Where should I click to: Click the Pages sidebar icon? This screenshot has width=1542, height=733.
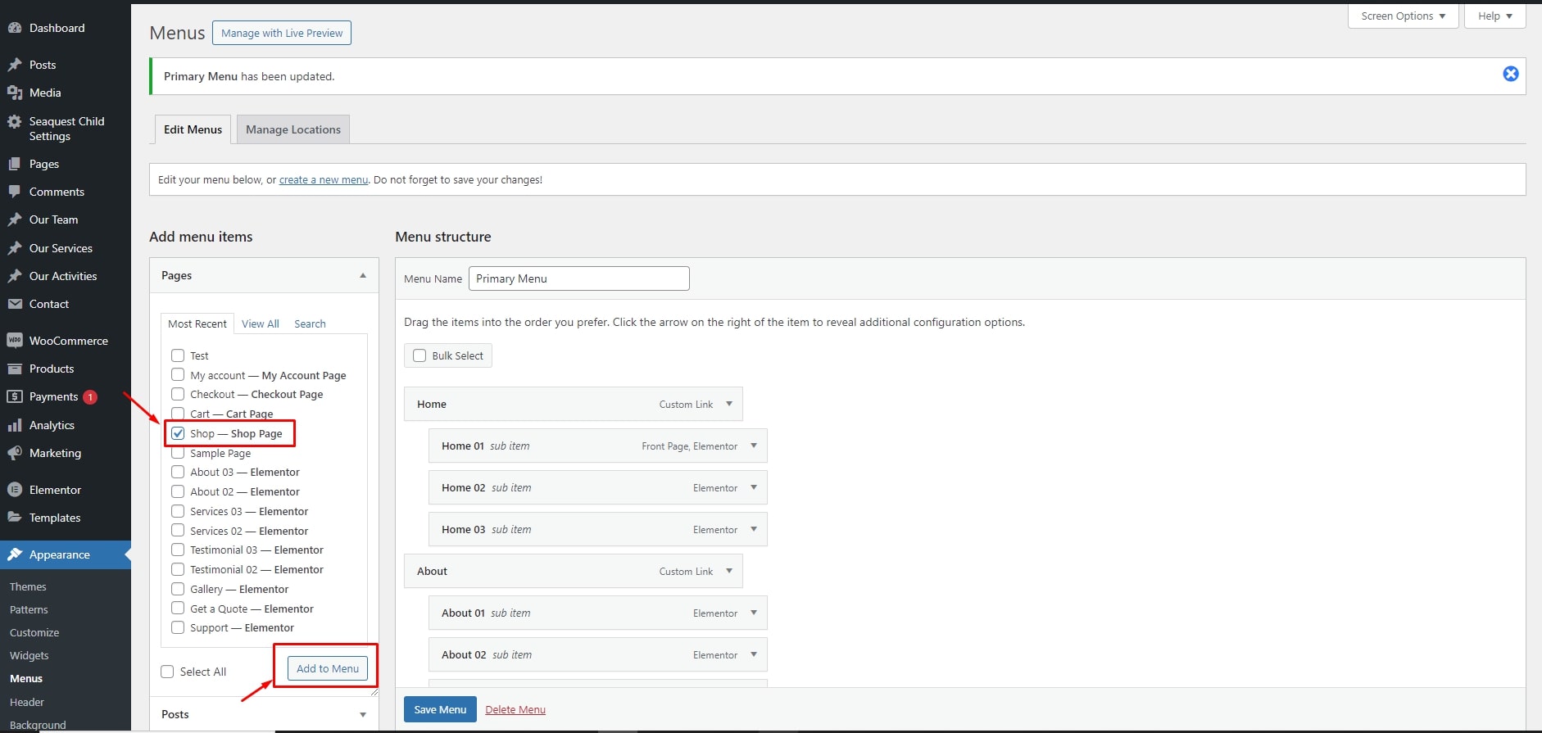tap(15, 164)
